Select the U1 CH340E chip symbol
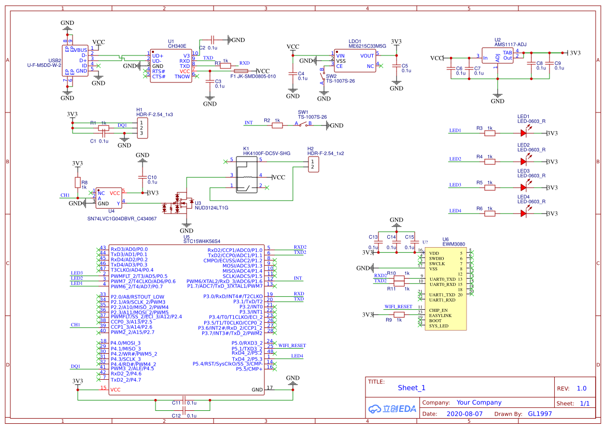The height and width of the screenshot is (429, 606). pos(171,66)
